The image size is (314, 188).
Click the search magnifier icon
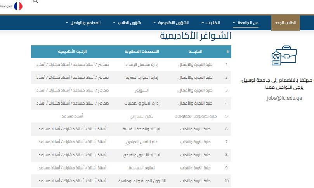(x=35, y=2)
